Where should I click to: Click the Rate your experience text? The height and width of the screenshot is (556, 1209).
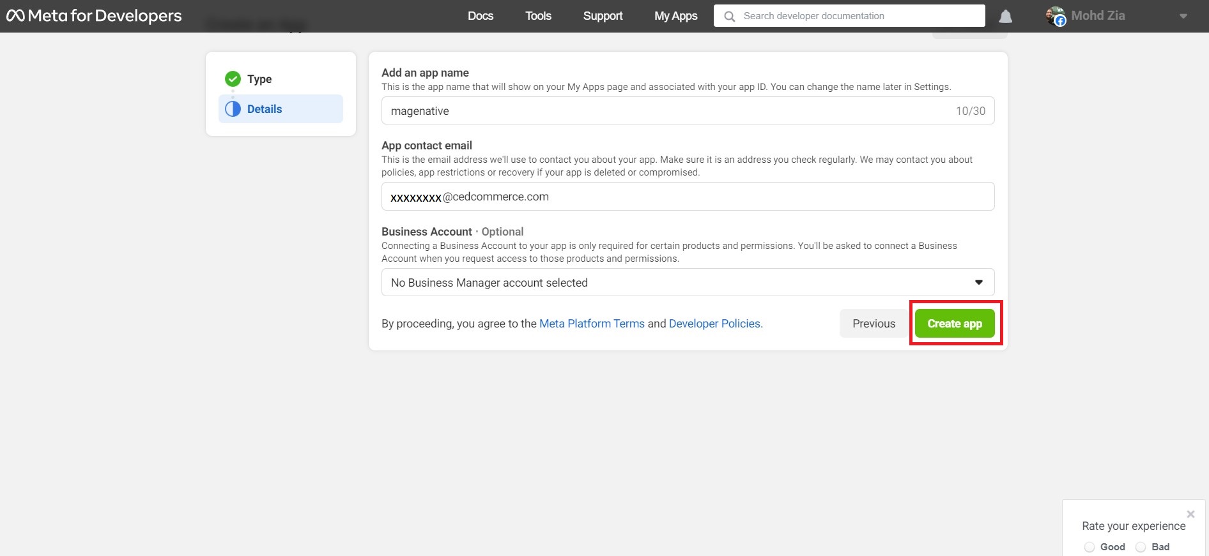point(1134,526)
